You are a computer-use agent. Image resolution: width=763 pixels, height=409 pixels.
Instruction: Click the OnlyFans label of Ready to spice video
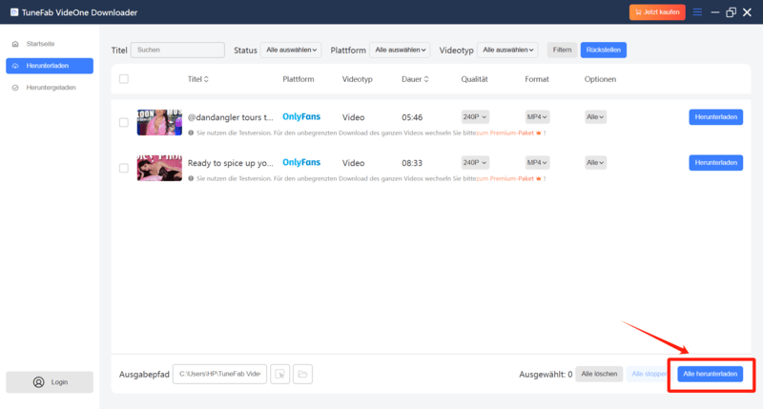[301, 162]
